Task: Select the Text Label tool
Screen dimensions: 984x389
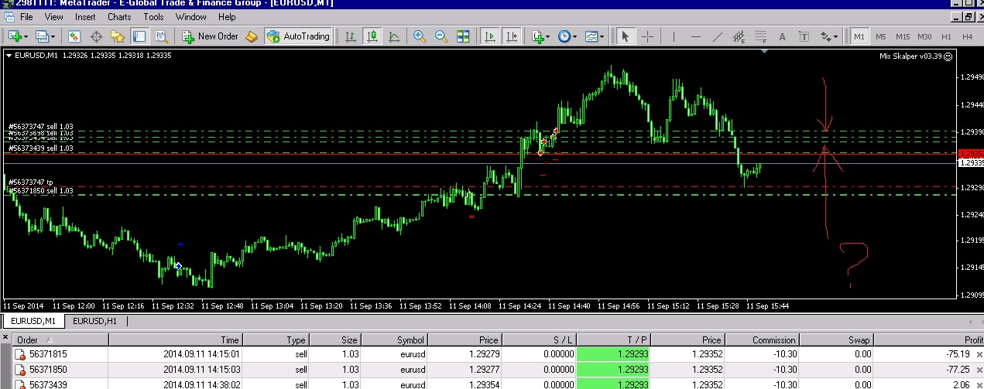Action: coord(804,36)
